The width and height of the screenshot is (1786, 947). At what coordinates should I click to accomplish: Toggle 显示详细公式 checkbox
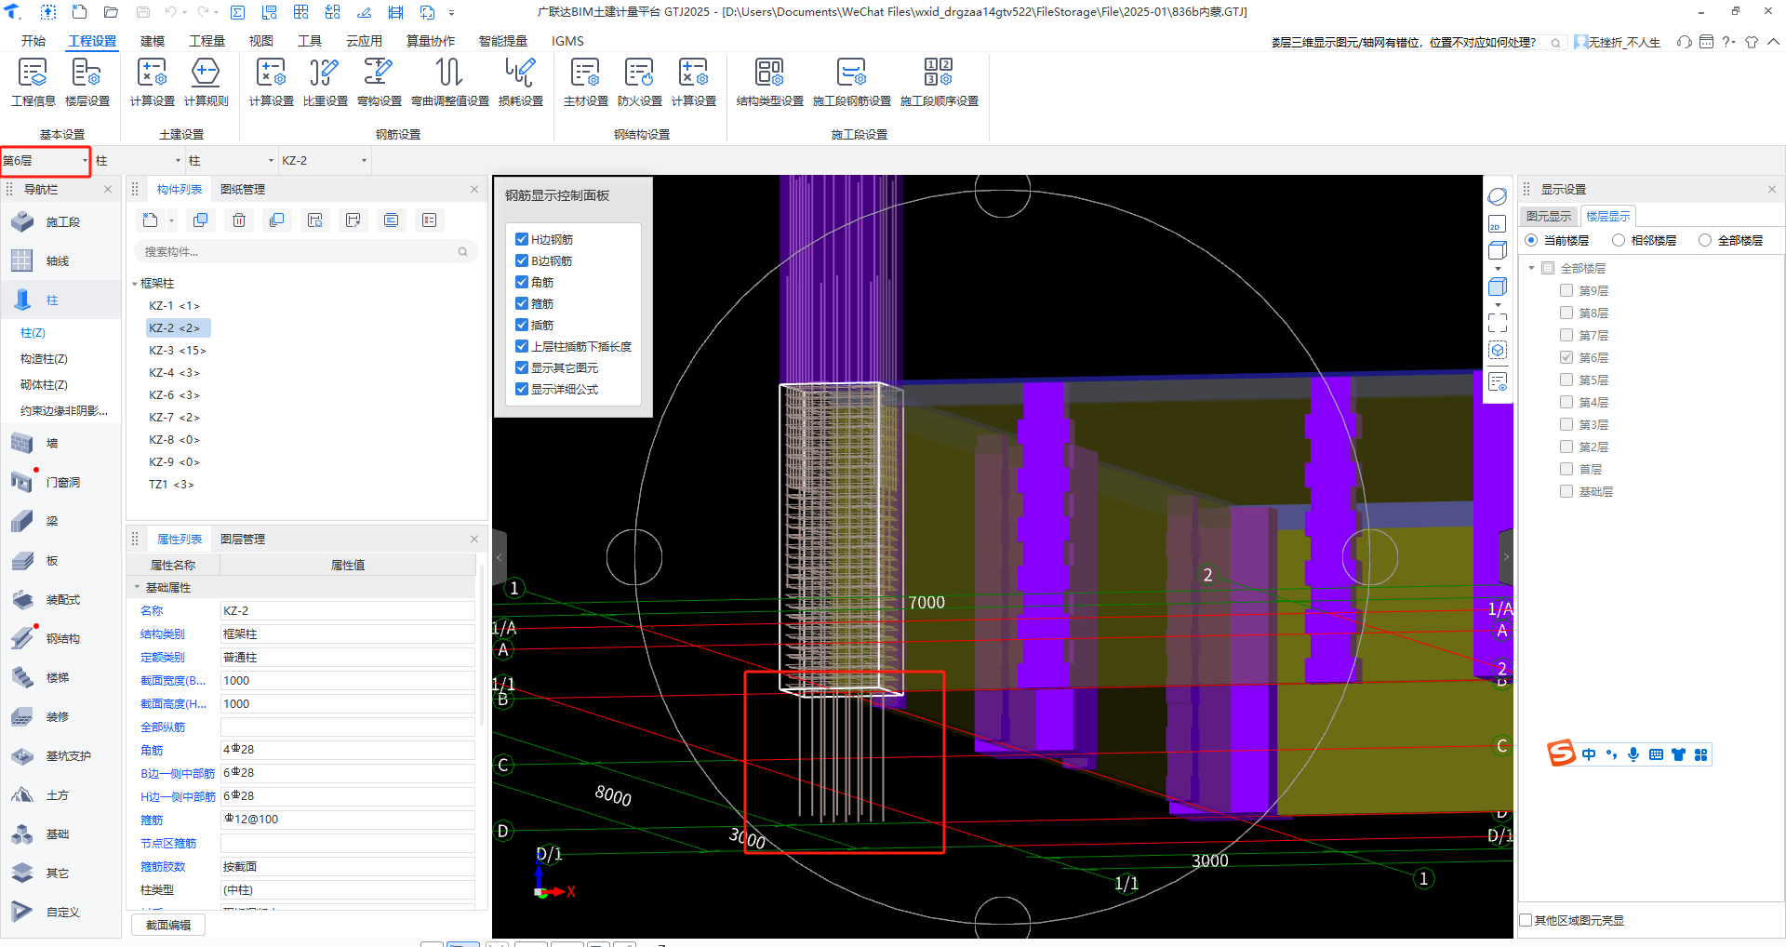(x=522, y=389)
